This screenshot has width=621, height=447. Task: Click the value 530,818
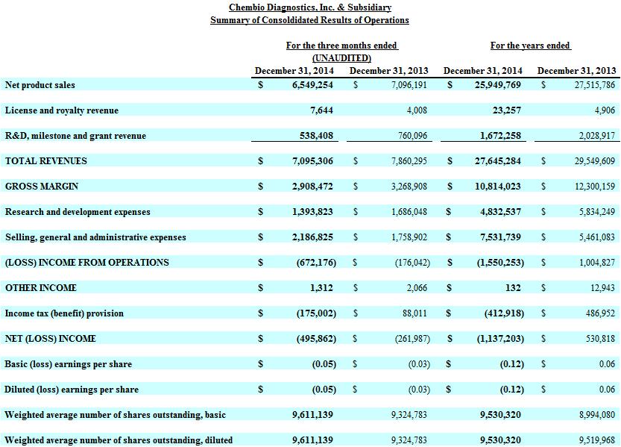coord(601,338)
